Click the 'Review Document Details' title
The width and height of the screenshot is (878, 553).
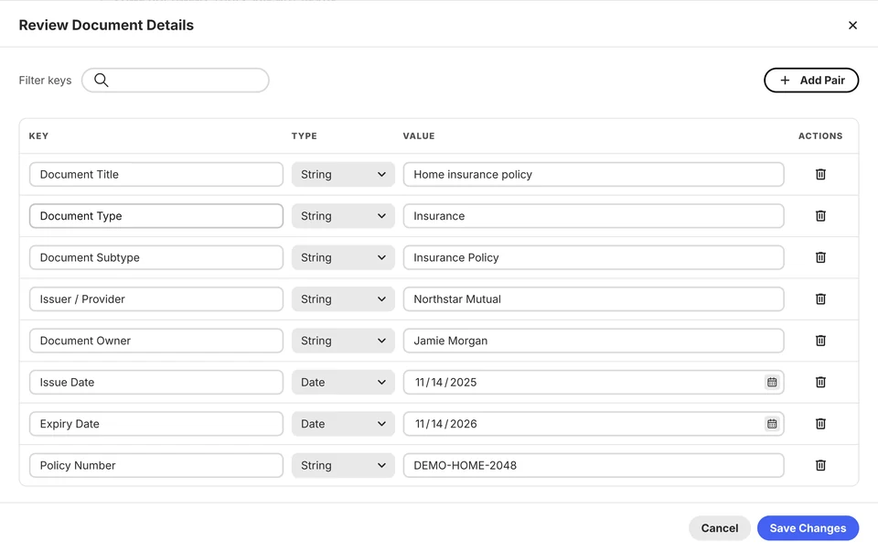point(106,26)
